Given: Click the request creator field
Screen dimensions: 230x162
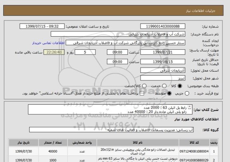Looking at the screenshot, I should tap(125, 43).
